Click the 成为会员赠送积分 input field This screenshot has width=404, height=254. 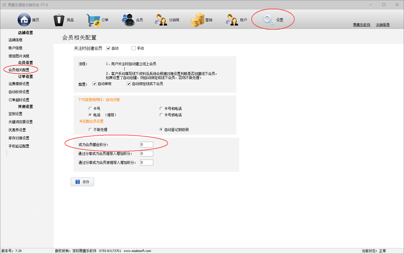(x=147, y=145)
